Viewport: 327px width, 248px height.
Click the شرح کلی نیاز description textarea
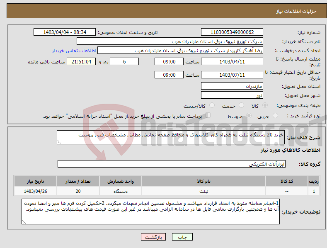pos(171,137)
